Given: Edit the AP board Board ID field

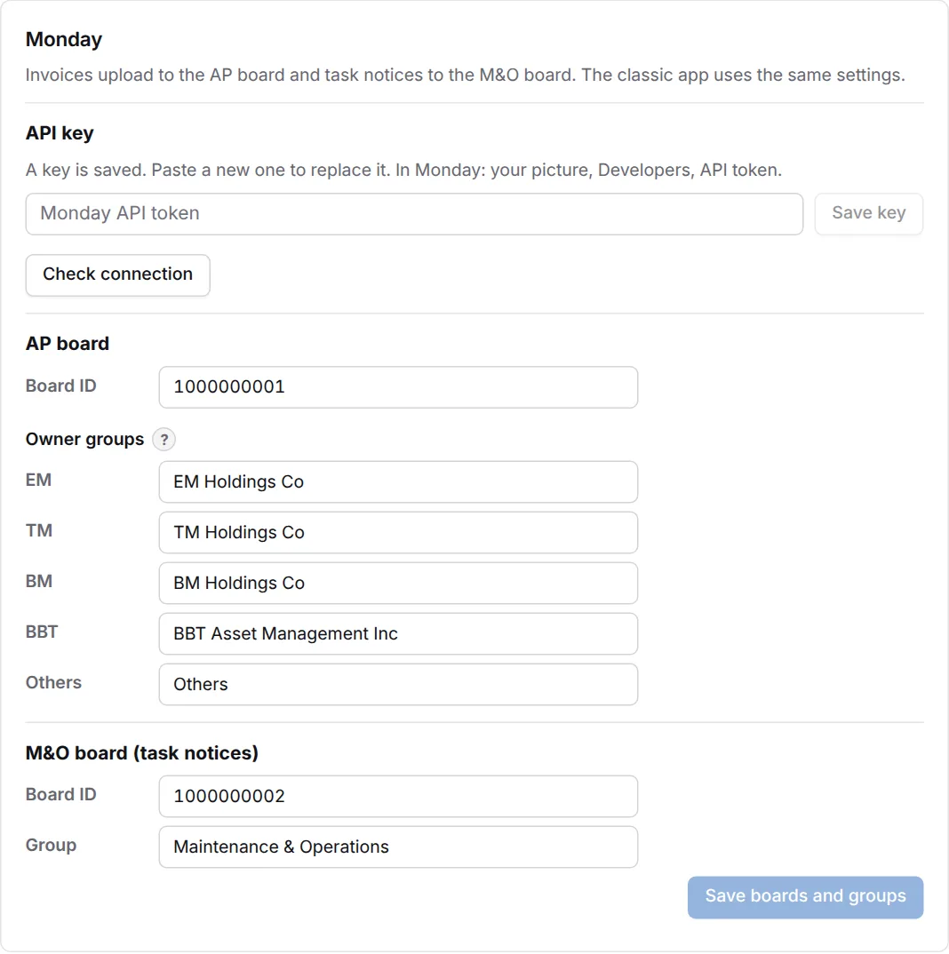Looking at the screenshot, I should point(398,387).
